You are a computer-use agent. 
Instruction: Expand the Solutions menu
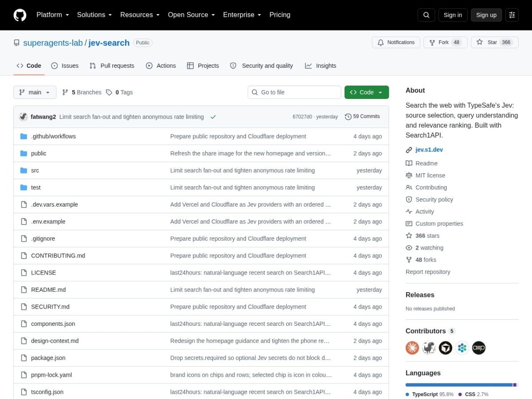pyautogui.click(x=94, y=15)
